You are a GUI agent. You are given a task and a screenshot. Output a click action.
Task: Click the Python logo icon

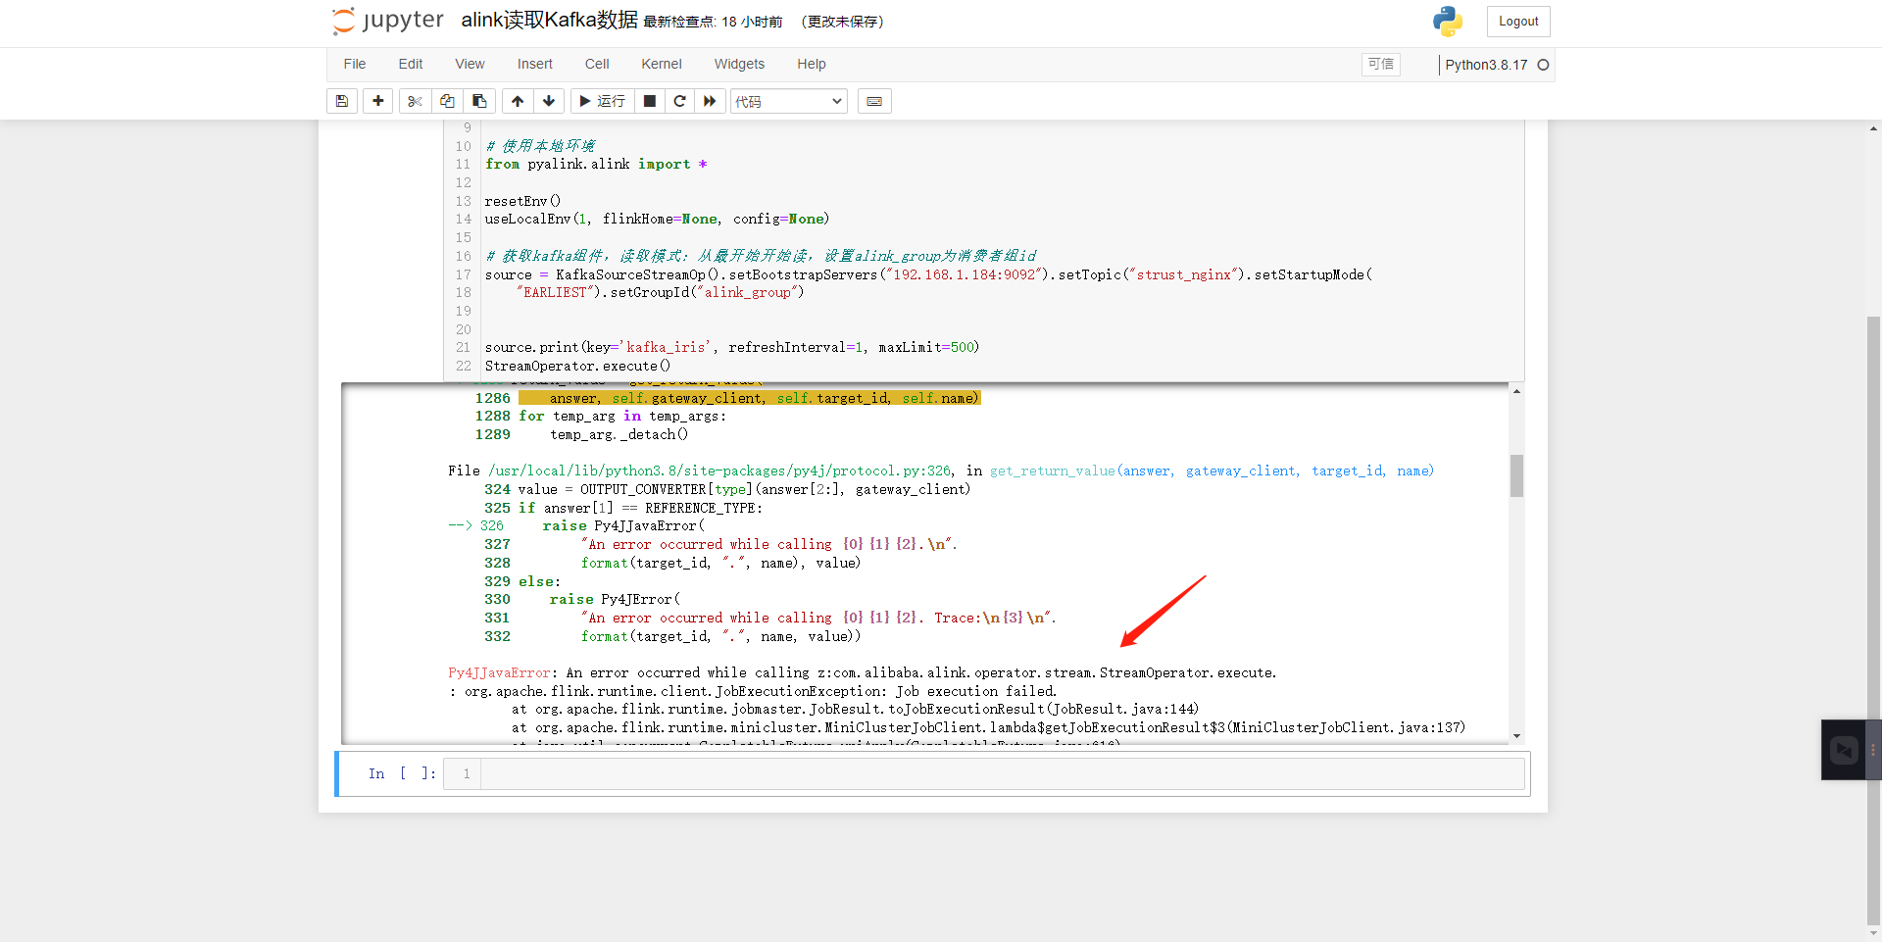[1448, 22]
